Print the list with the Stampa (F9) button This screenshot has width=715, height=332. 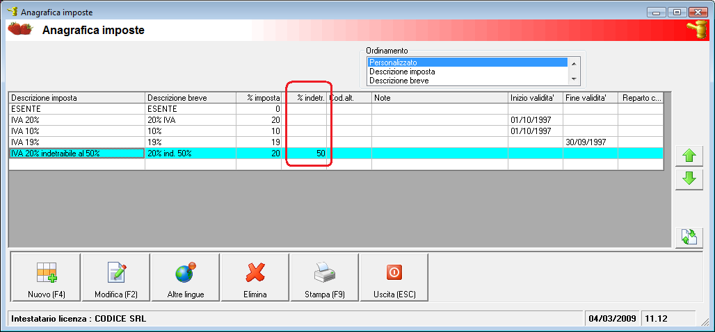point(325,277)
